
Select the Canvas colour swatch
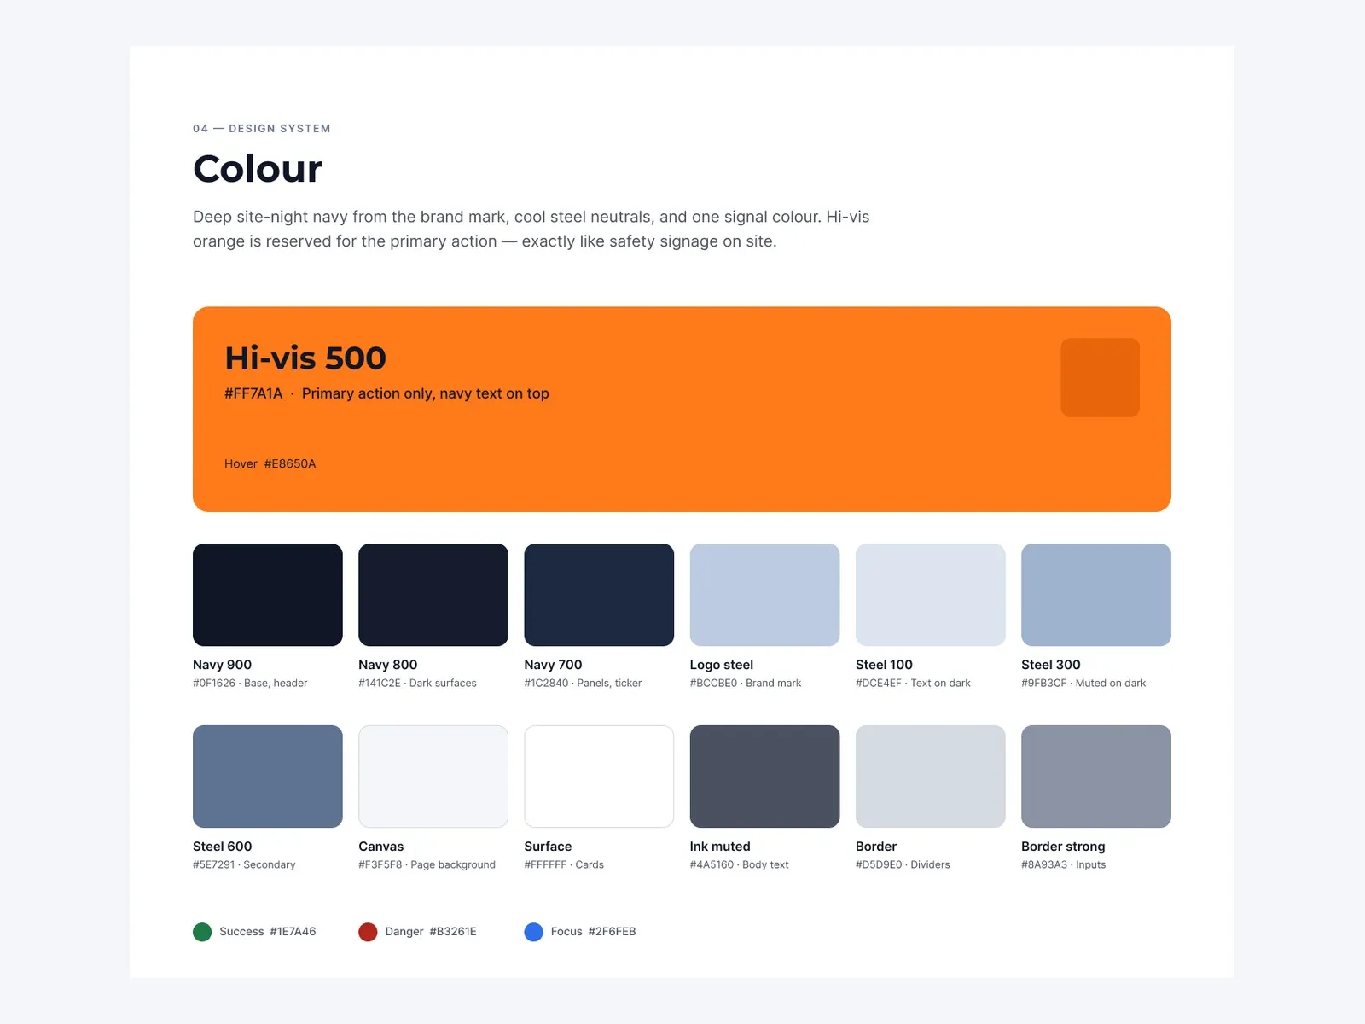pos(433,777)
